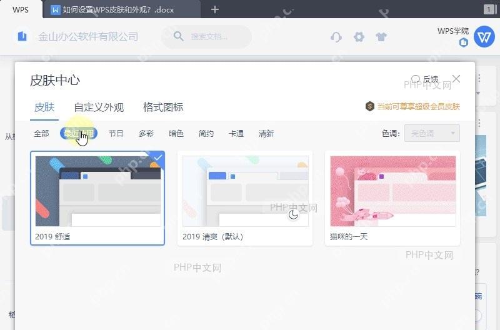500x330 pixels.
Task: Open the skin center t-shirt icon
Action: pyautogui.click(x=381, y=37)
